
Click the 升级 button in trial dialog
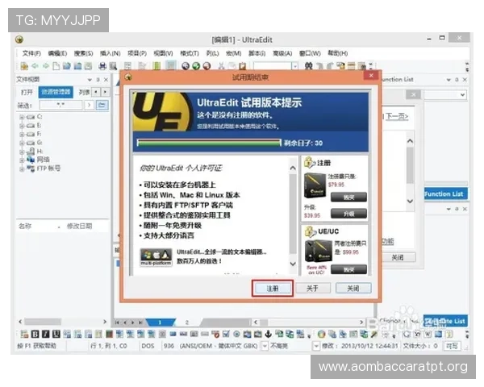348,213
